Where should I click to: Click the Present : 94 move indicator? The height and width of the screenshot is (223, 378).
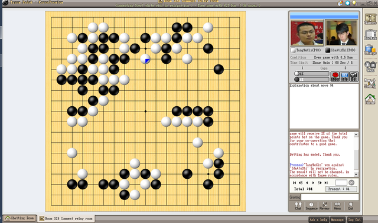click(341, 189)
